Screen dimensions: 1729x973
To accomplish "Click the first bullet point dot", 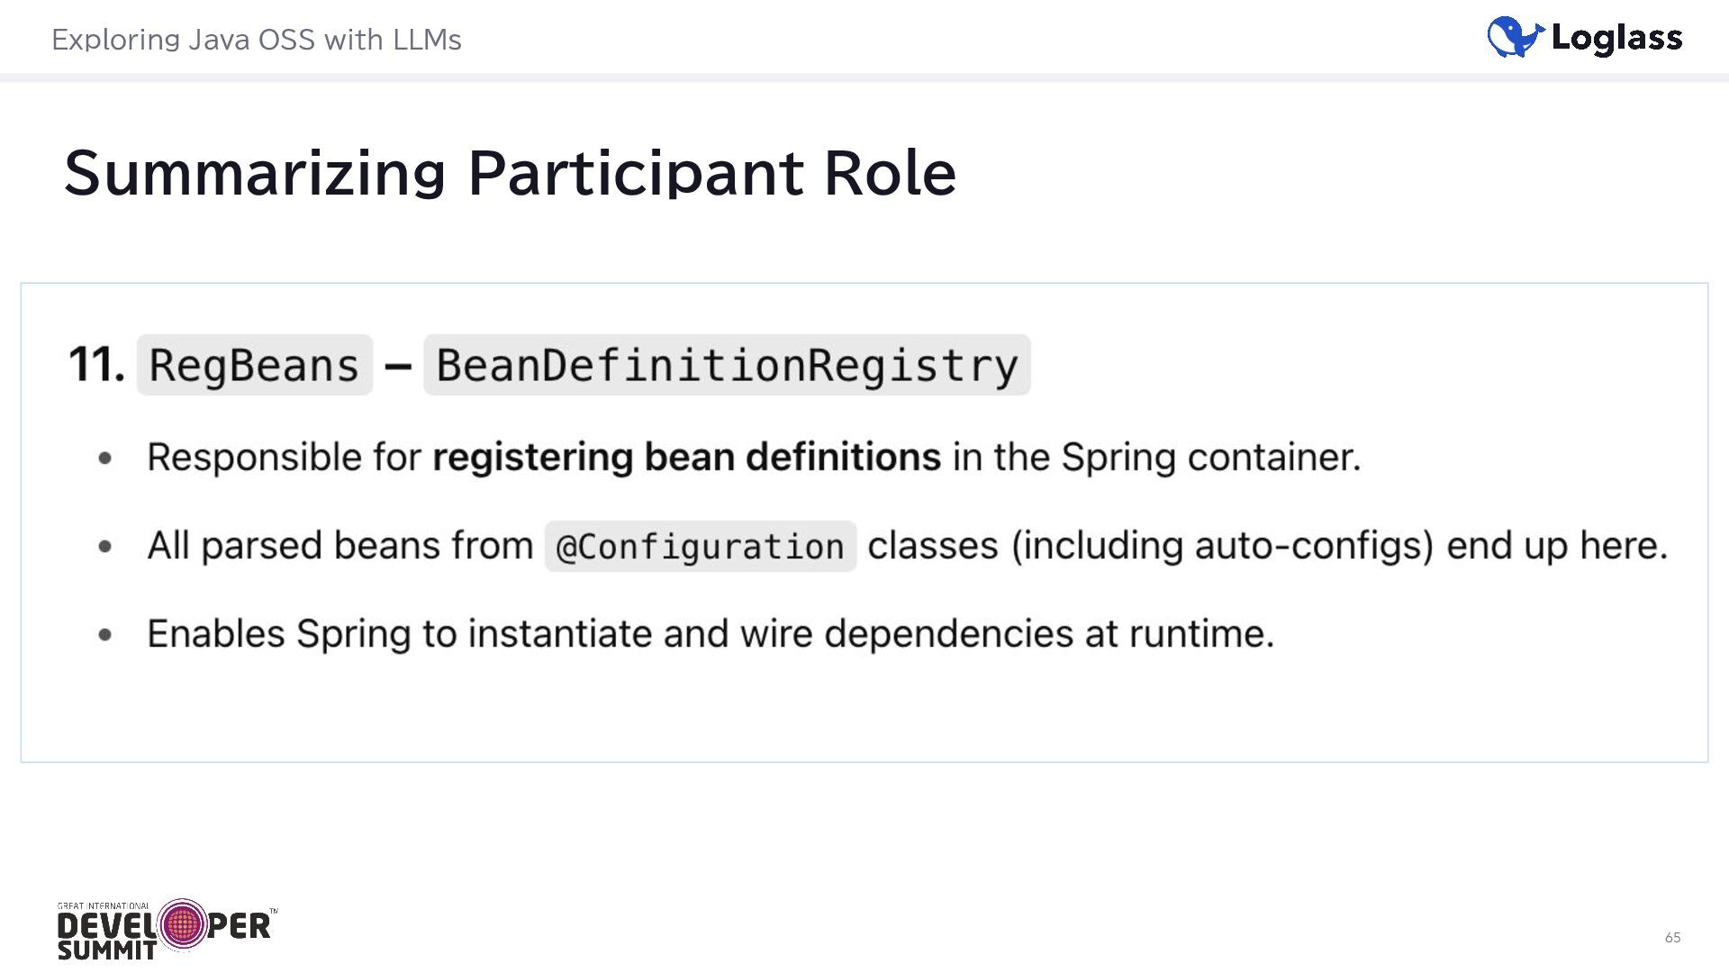I will pyautogui.click(x=105, y=459).
